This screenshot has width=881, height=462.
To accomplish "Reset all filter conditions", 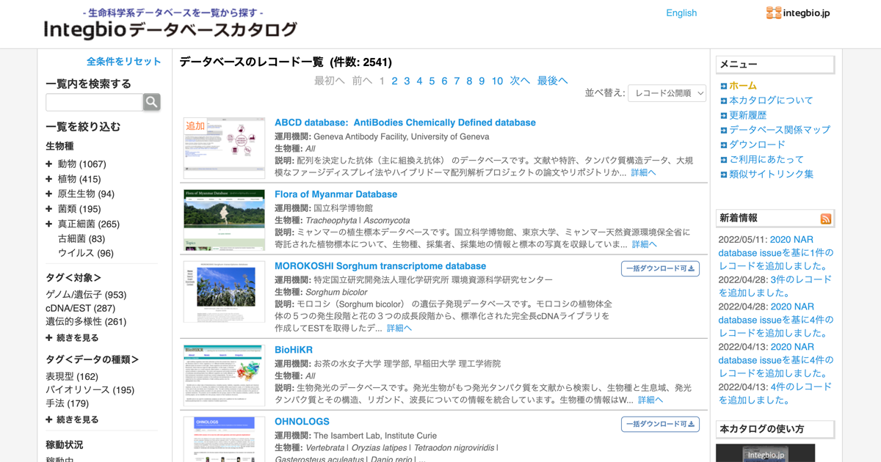I will (x=123, y=62).
